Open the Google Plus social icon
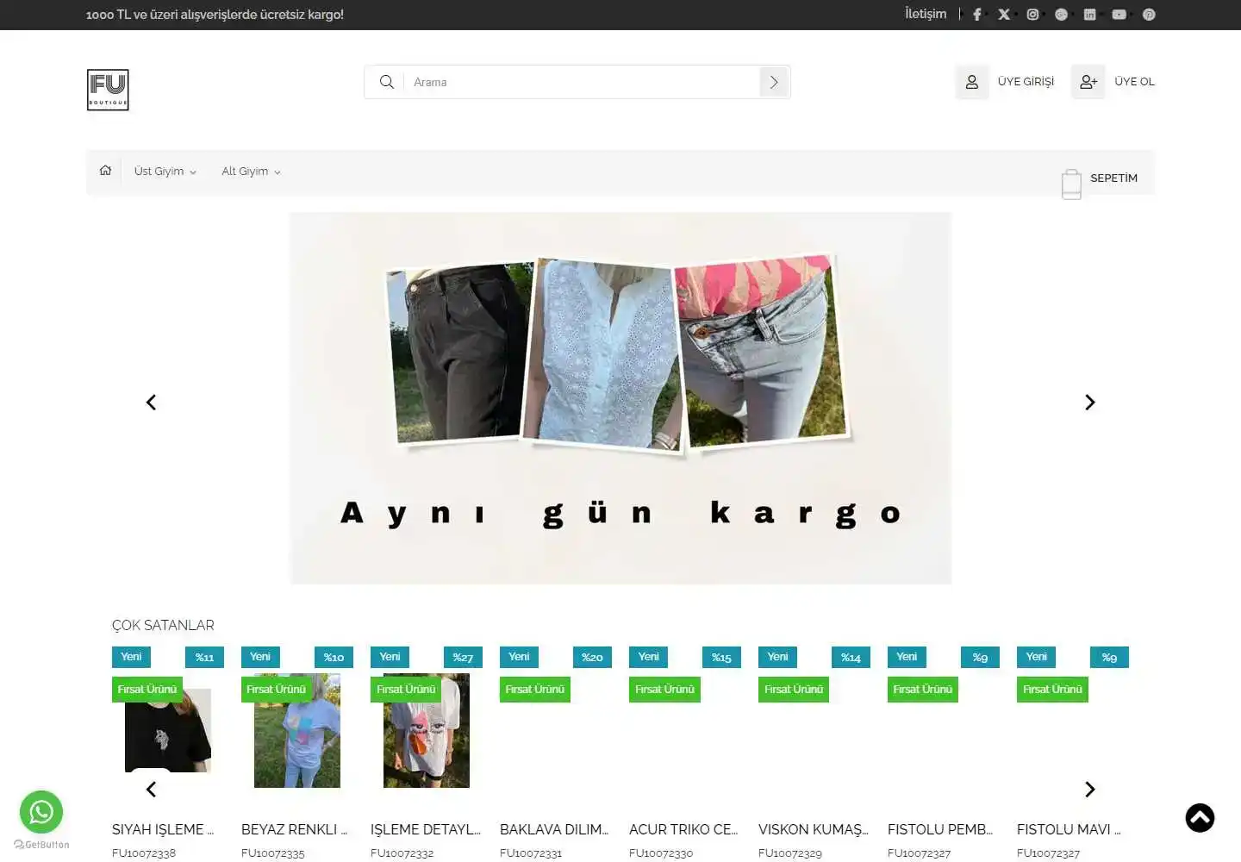 pyautogui.click(x=1061, y=15)
